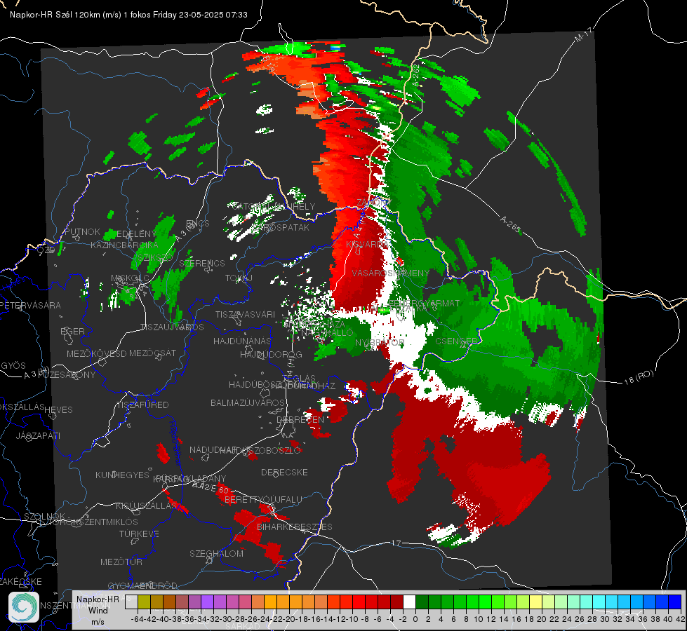The height and width of the screenshot is (631, 687).
Task: Pick the blue 40 to 42 legend swatch
Action: coord(675,602)
